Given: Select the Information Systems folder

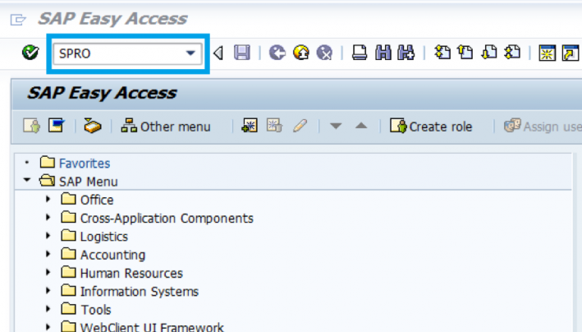Looking at the screenshot, I should click(x=139, y=291).
